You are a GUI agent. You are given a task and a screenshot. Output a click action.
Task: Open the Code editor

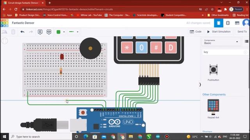point(195,32)
